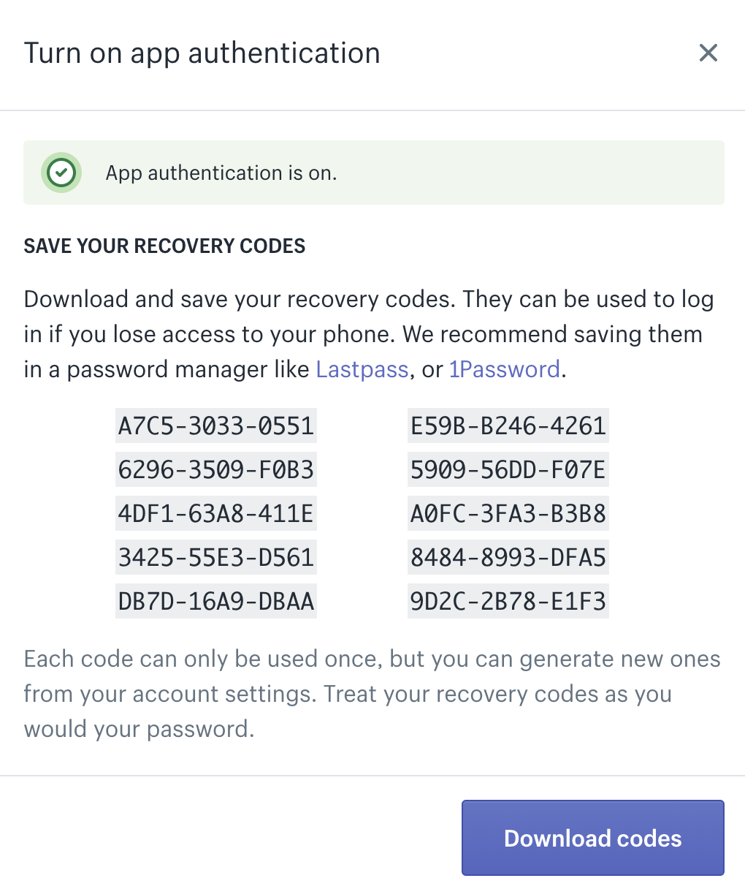Select recovery code 5909-56DD-F07E
Image resolution: width=745 pixels, height=889 pixels.
click(x=508, y=470)
